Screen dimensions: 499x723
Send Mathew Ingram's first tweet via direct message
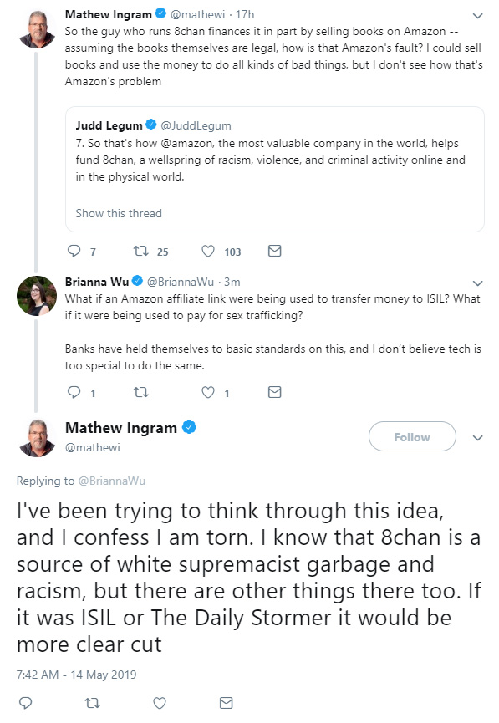click(x=274, y=251)
